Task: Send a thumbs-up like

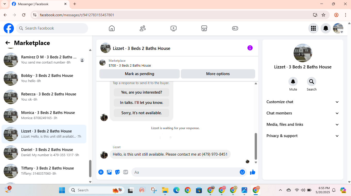Action: pyautogui.click(x=253, y=172)
